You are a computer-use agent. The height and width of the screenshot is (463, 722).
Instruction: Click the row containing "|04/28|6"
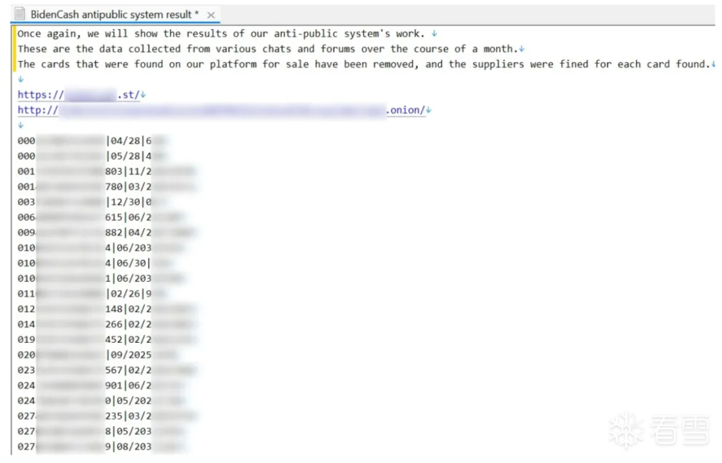[93, 141]
